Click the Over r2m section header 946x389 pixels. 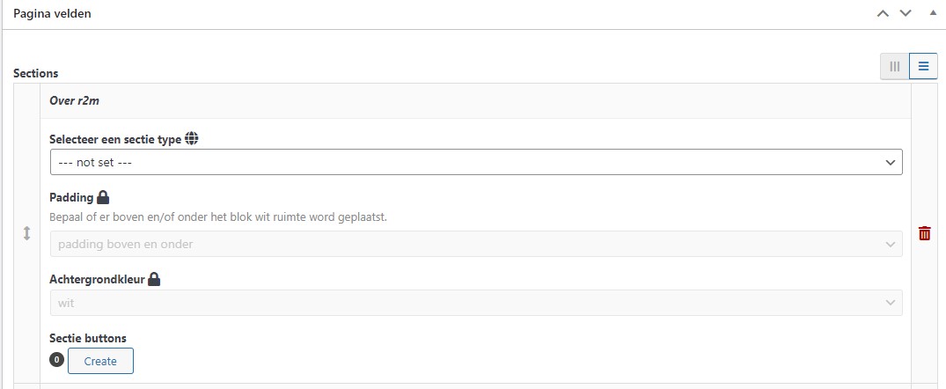(475, 100)
